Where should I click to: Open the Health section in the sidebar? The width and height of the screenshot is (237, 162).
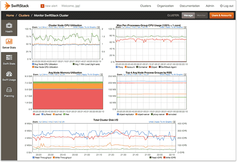pyautogui.click(x=9, y=28)
